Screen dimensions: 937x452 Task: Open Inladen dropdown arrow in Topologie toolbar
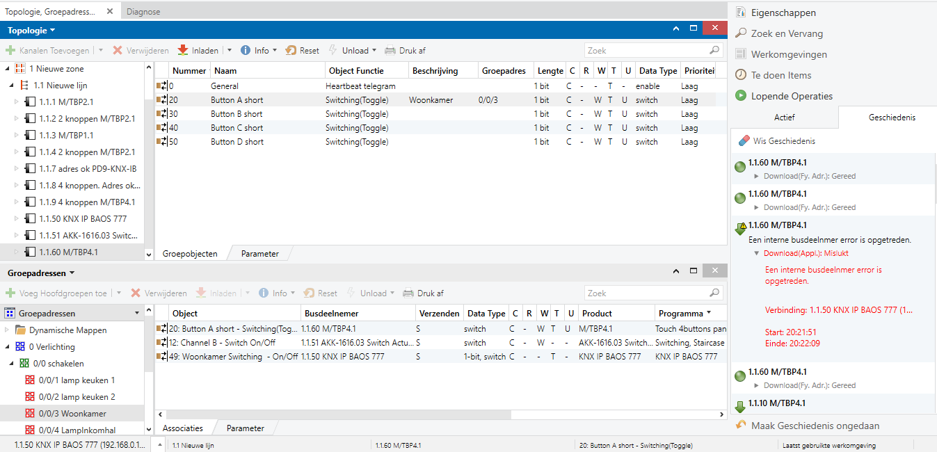[x=229, y=51]
